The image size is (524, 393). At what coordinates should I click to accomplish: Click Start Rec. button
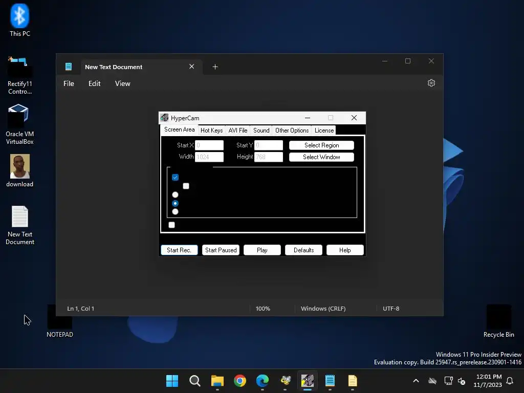179,250
